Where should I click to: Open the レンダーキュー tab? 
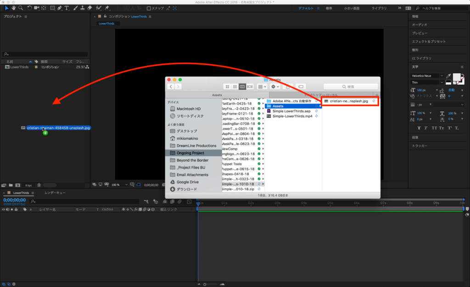click(55, 193)
